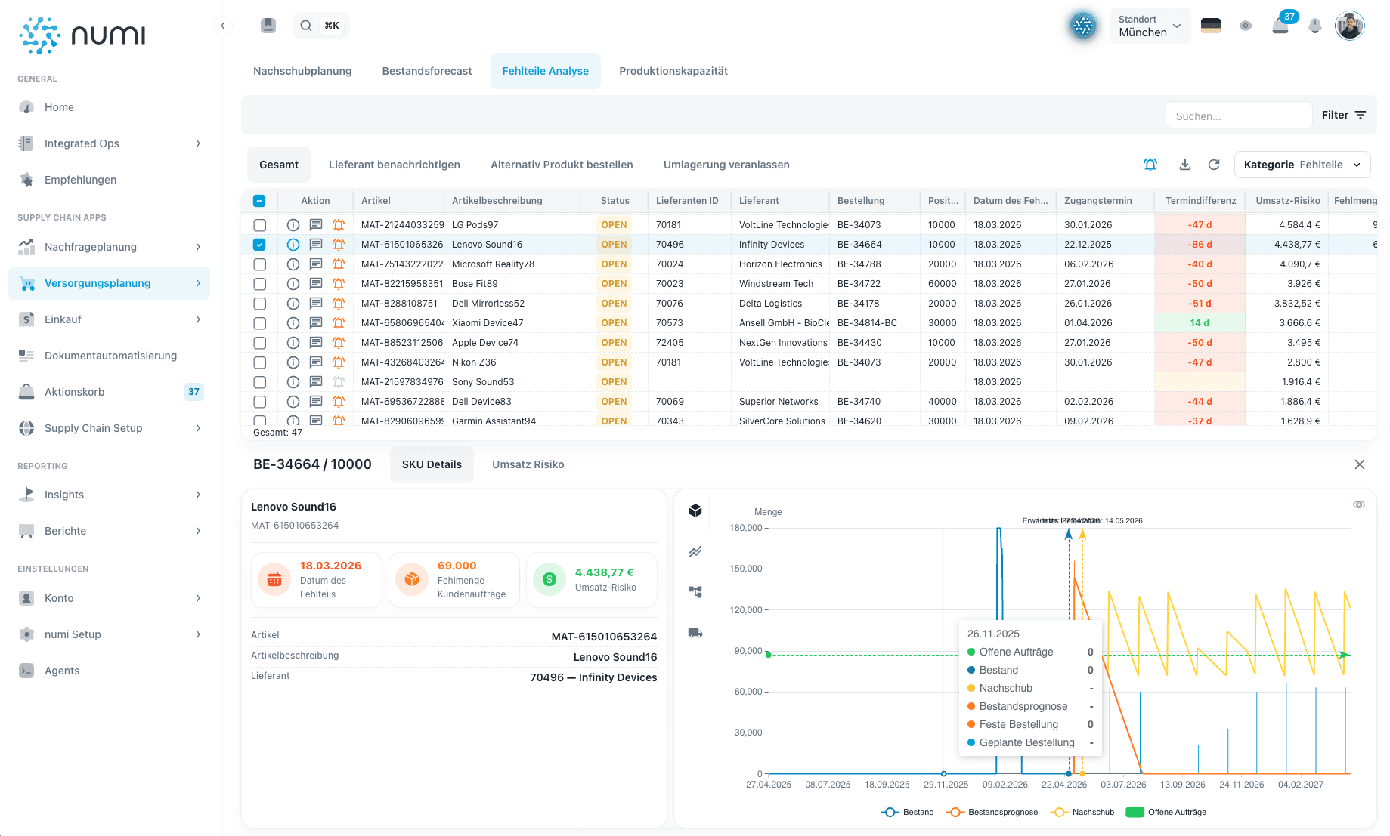Switch to Nachschubplanung tab
Image resolution: width=1390 pixels, height=836 pixels.
pyautogui.click(x=302, y=71)
